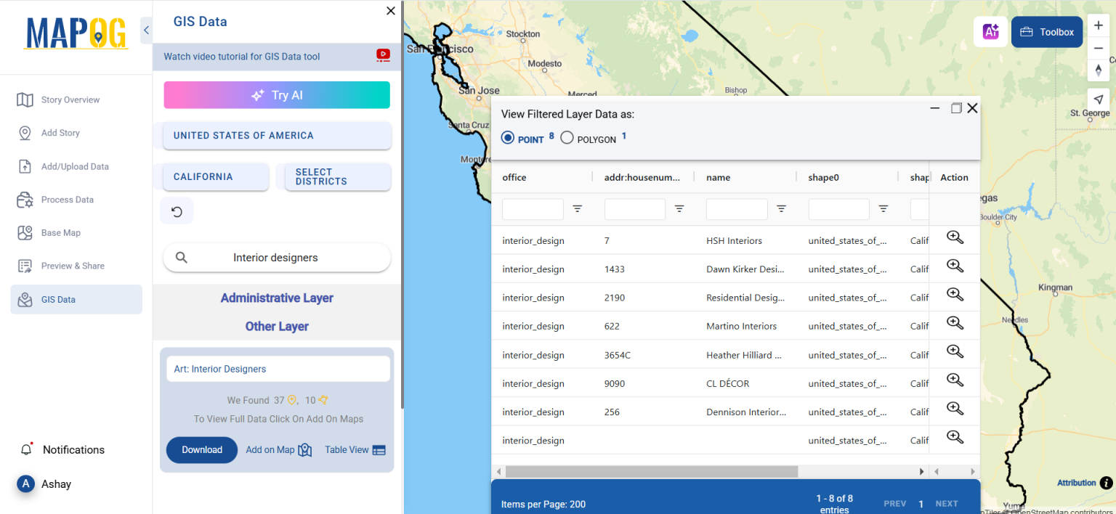The width and height of the screenshot is (1116, 514).
Task: Select the POLYGON radio button
Action: click(567, 137)
